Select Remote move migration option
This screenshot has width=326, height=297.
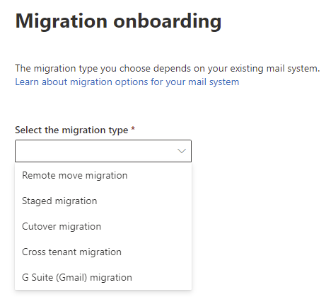pos(103,176)
